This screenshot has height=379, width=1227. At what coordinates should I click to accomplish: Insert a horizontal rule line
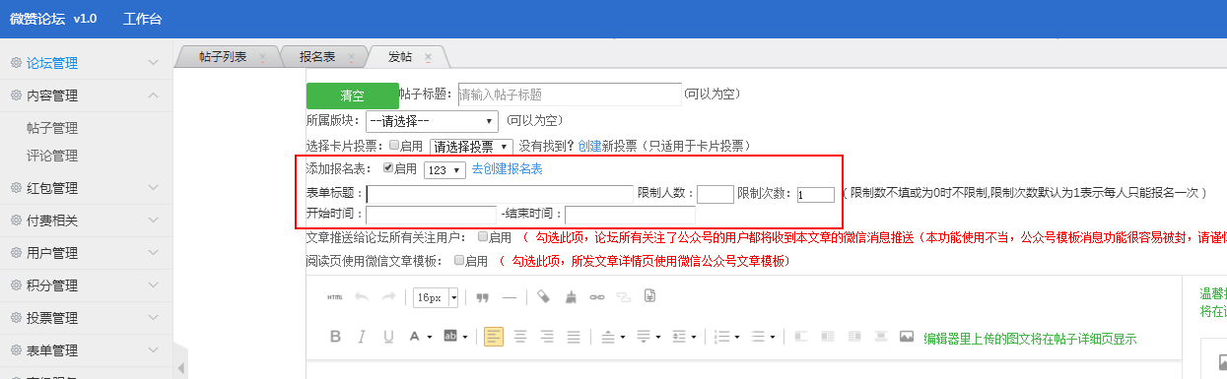pyautogui.click(x=510, y=296)
